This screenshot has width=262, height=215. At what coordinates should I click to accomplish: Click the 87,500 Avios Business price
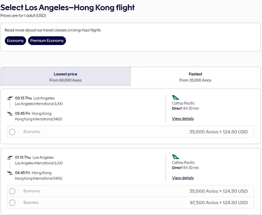click(219, 203)
